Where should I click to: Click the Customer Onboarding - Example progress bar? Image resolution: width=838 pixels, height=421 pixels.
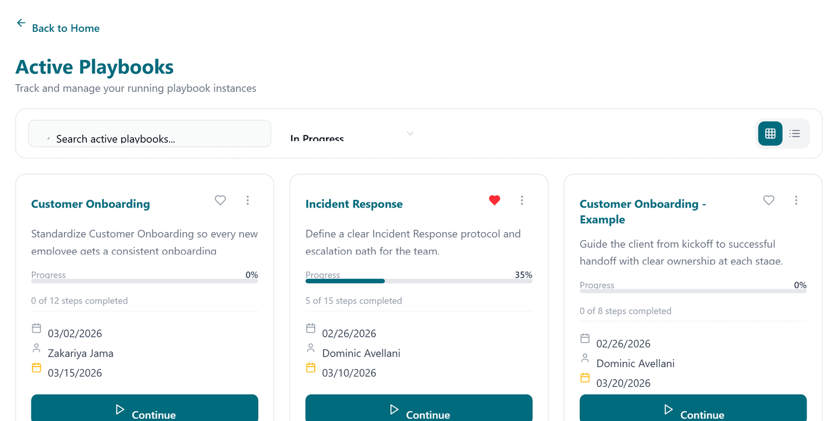point(693,291)
